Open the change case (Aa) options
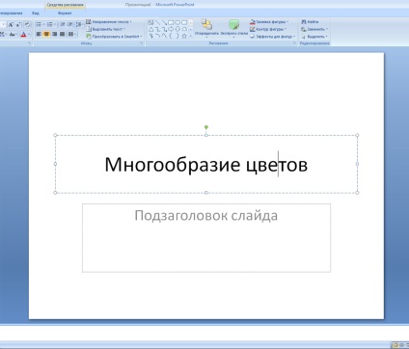Viewport: 409px width, 349px height. click(x=13, y=34)
